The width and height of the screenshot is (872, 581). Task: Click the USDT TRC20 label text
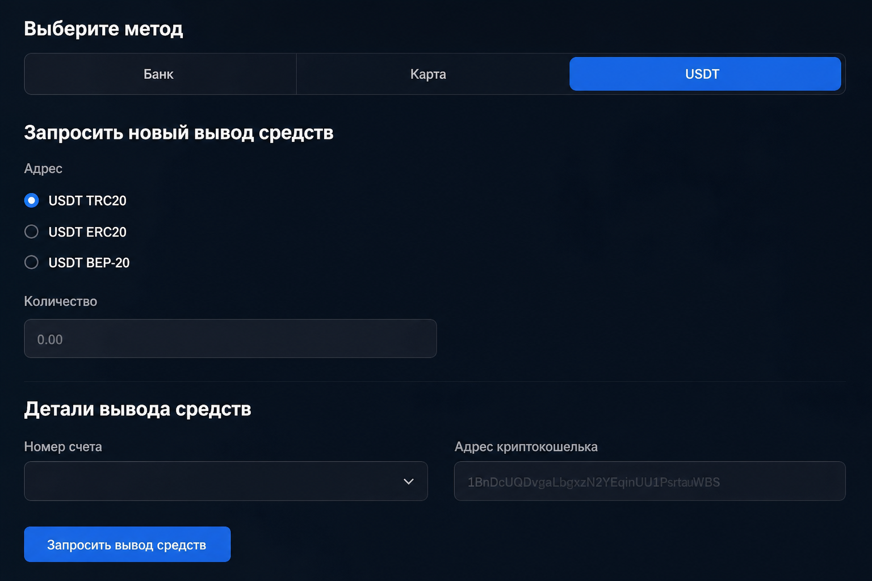87,200
